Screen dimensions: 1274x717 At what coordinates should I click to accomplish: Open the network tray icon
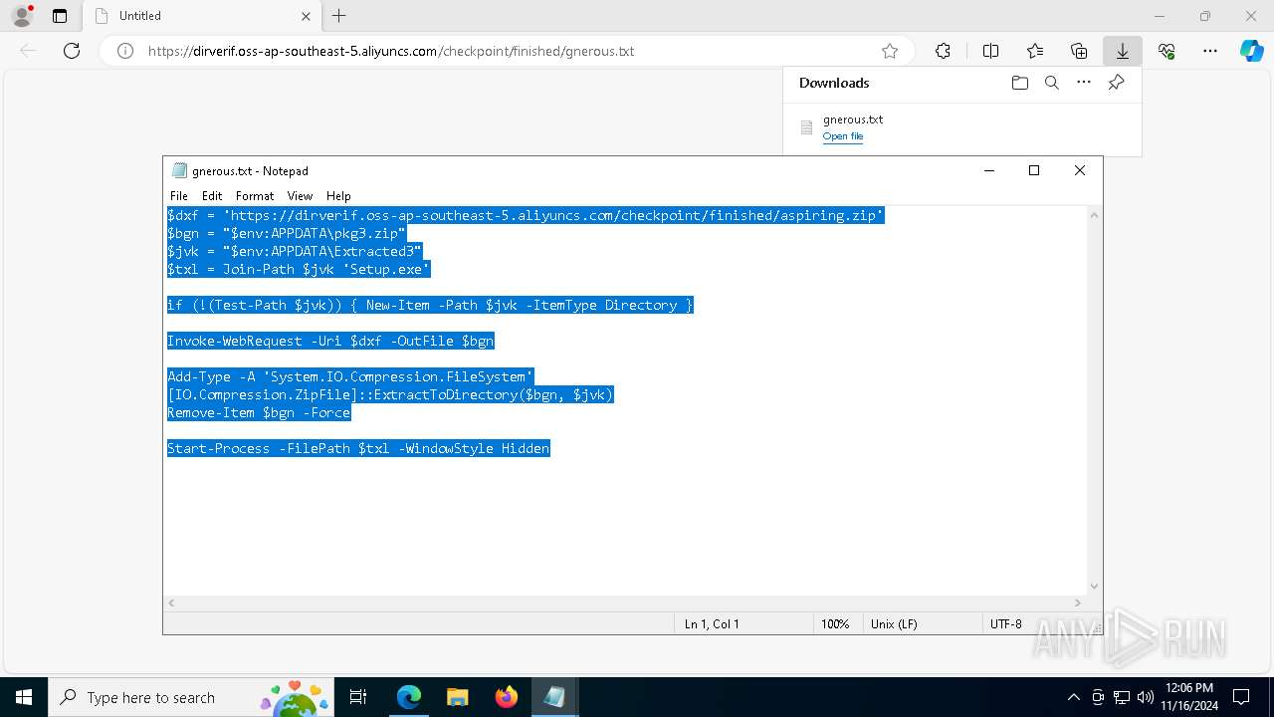(1121, 697)
